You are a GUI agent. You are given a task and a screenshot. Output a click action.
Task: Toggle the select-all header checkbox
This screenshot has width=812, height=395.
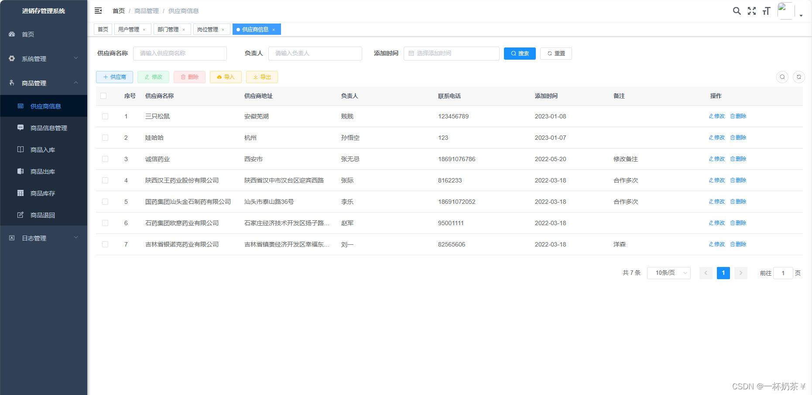103,96
